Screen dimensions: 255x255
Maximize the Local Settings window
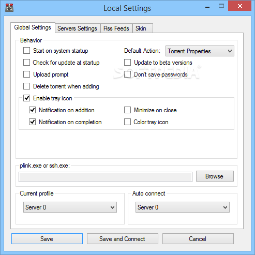pyautogui.click(x=221, y=6)
